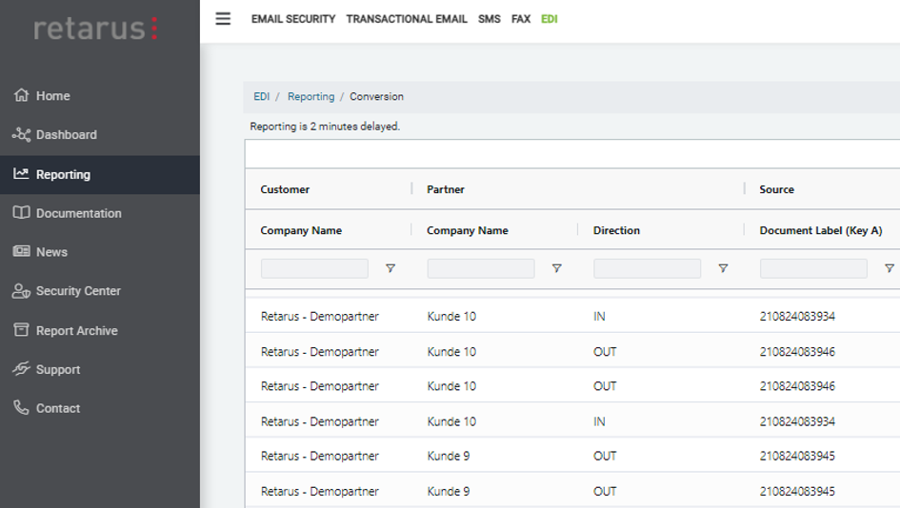Screen dimensions: 900x508
Task: Switch to the EMAIL SECURITY tab
Action: 293,19
